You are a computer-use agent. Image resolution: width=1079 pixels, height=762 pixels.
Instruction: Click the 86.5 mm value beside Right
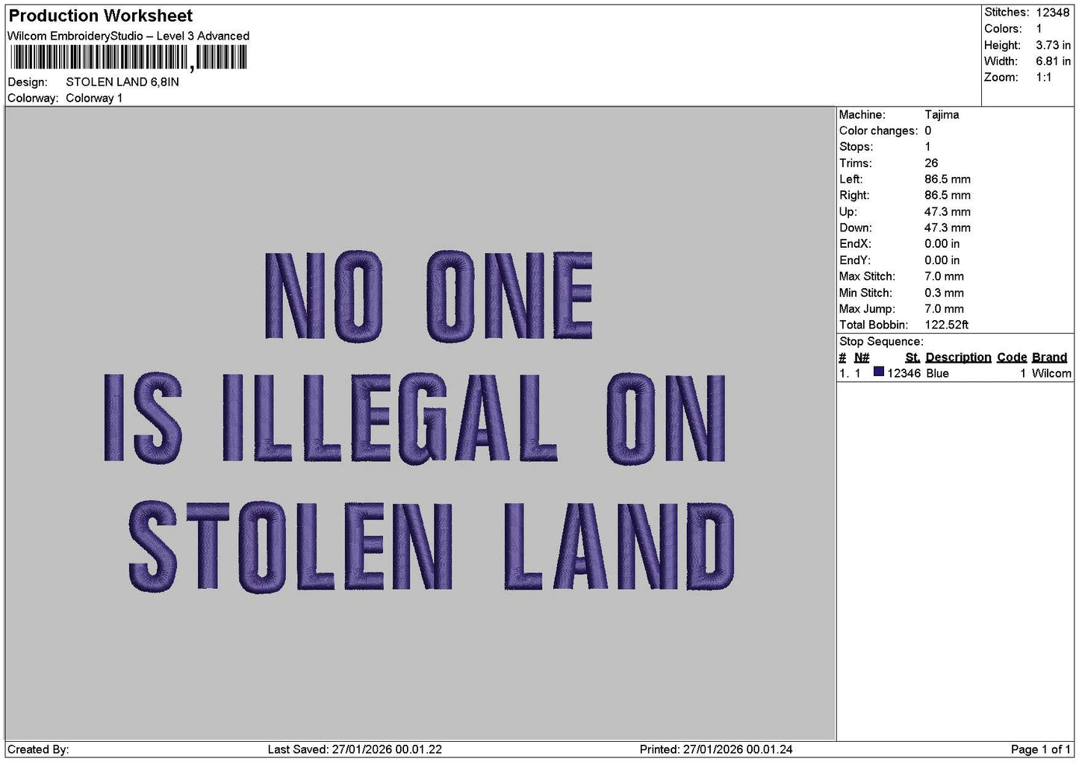[x=948, y=196]
